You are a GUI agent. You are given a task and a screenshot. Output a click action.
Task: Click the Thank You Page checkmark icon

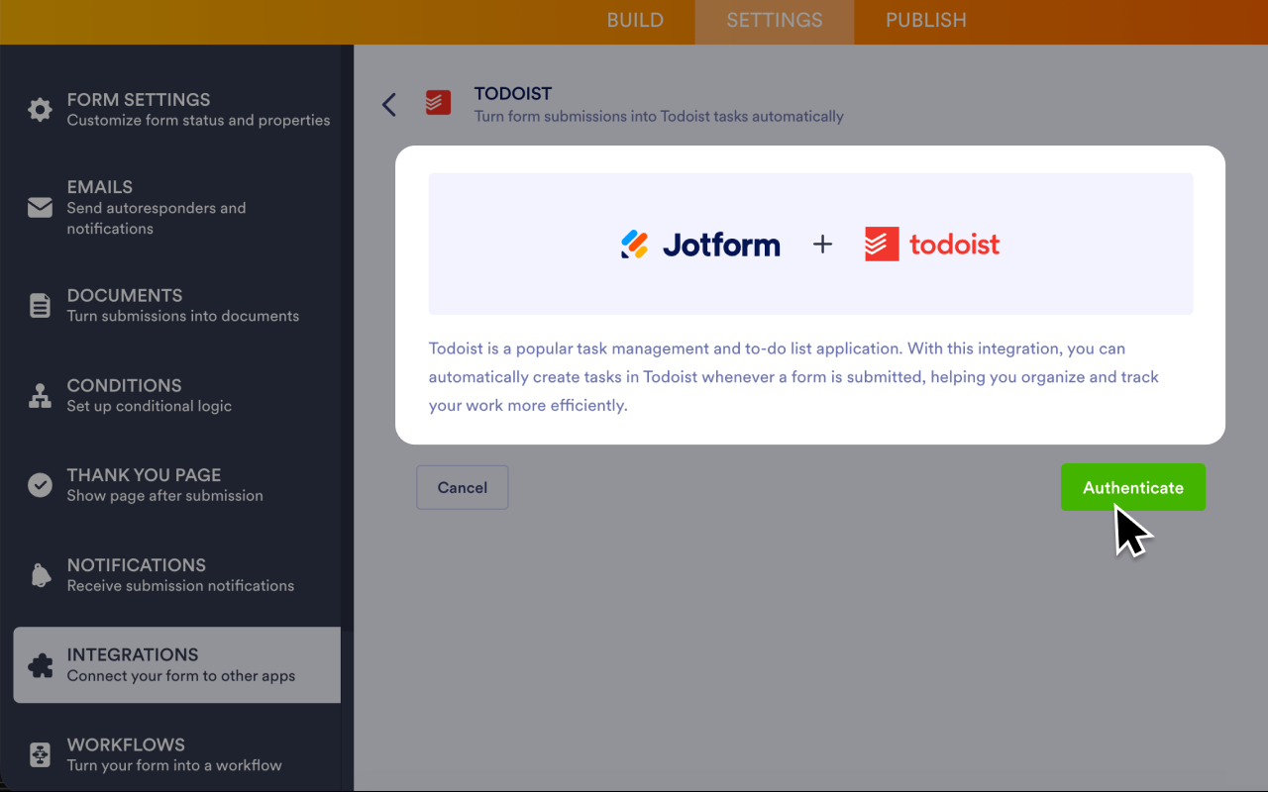click(x=39, y=485)
